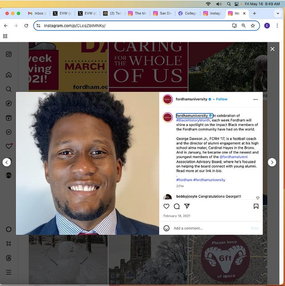Open Wi-Fi menu in macOS menu bar

pos(208,4)
